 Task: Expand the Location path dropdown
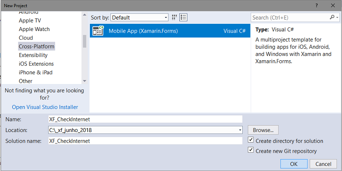pos(240,130)
